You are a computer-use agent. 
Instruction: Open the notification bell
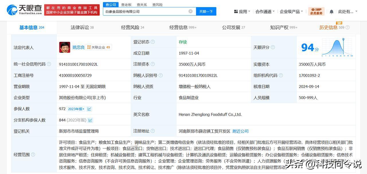point(331,11)
